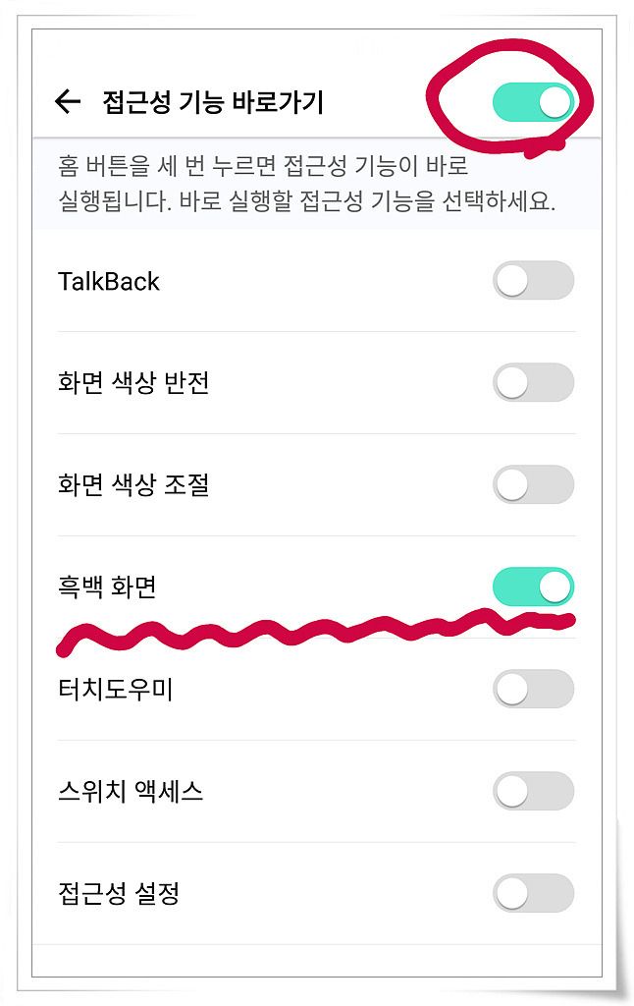634x1006 pixels.
Task: Disable the 흑백 화면 toggle
Action: pos(533,587)
